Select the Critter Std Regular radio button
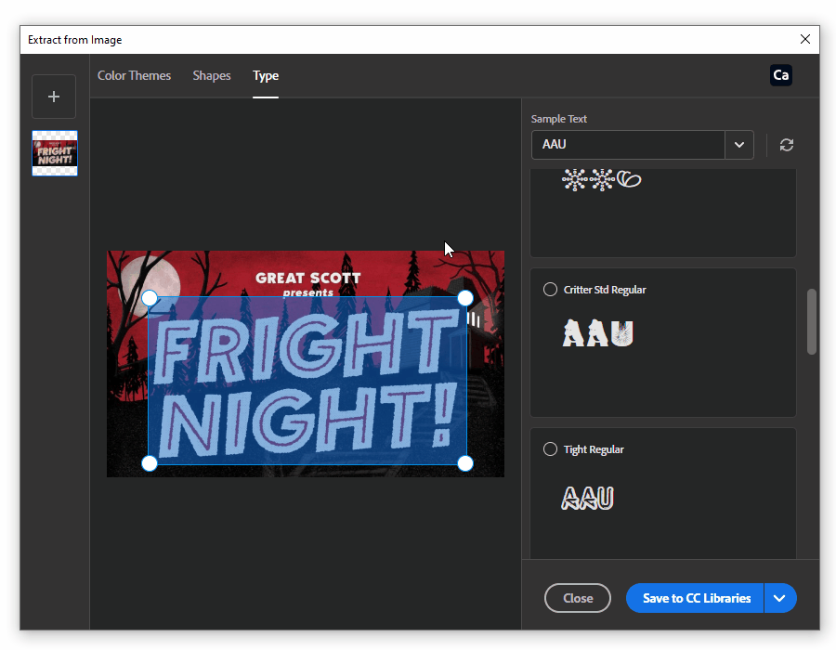The width and height of the screenshot is (836, 650). tap(550, 290)
